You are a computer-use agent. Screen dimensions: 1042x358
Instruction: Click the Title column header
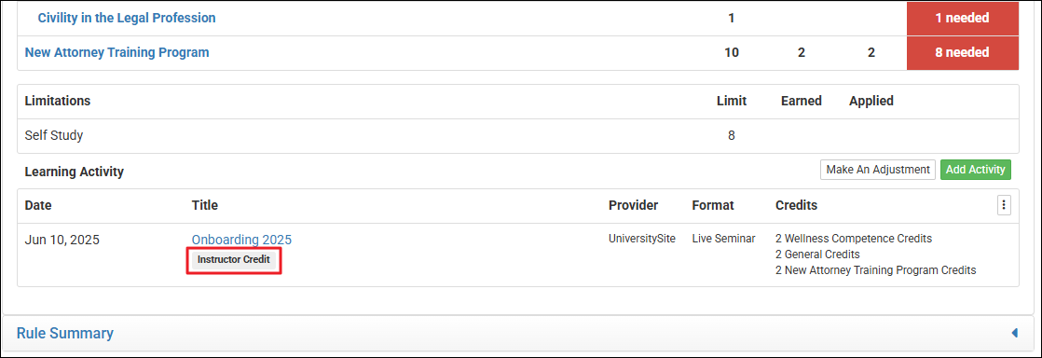click(205, 206)
